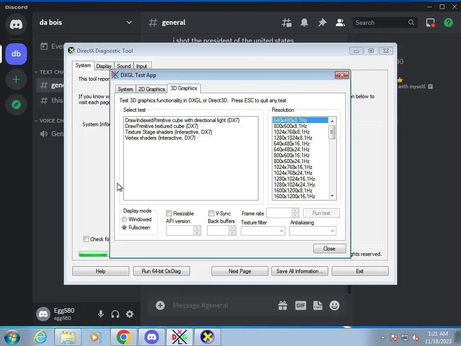Click the Exit button in DxDiag

click(360, 271)
